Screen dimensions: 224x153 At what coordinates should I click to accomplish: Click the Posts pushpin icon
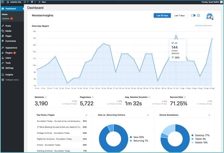tap(3, 26)
